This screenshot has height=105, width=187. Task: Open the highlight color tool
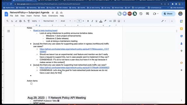[x=105, y=21]
